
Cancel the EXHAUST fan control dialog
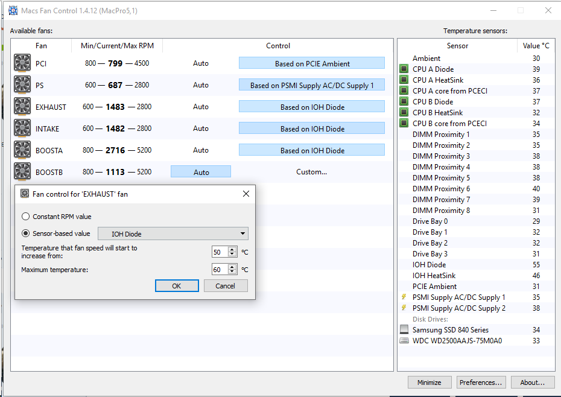(226, 285)
